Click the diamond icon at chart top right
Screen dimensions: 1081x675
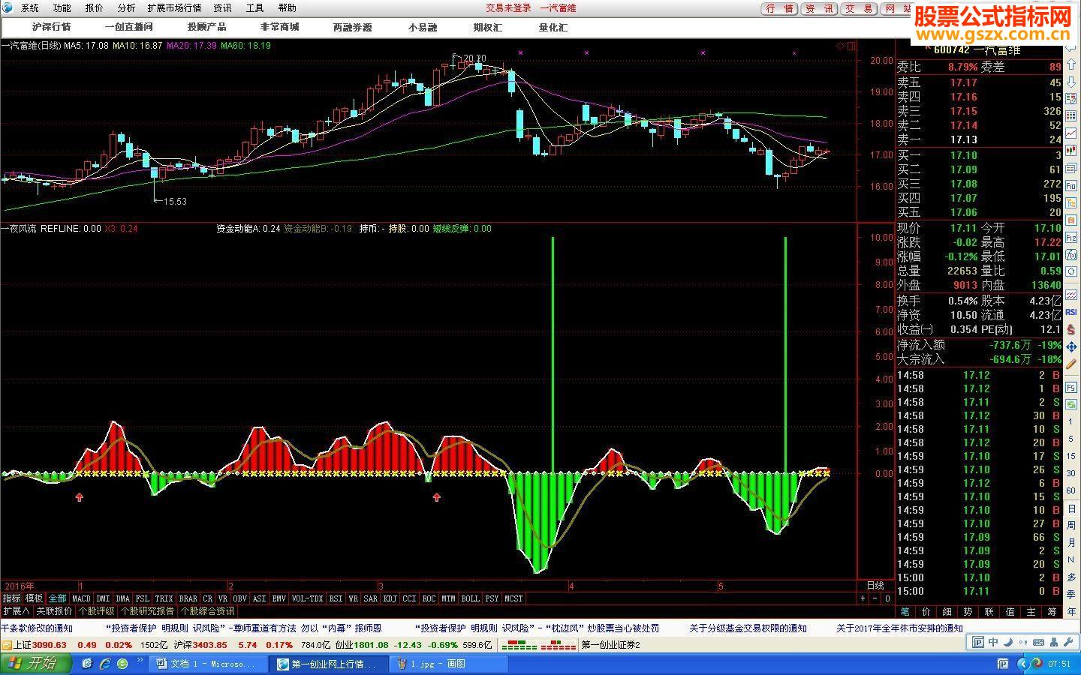(840, 46)
